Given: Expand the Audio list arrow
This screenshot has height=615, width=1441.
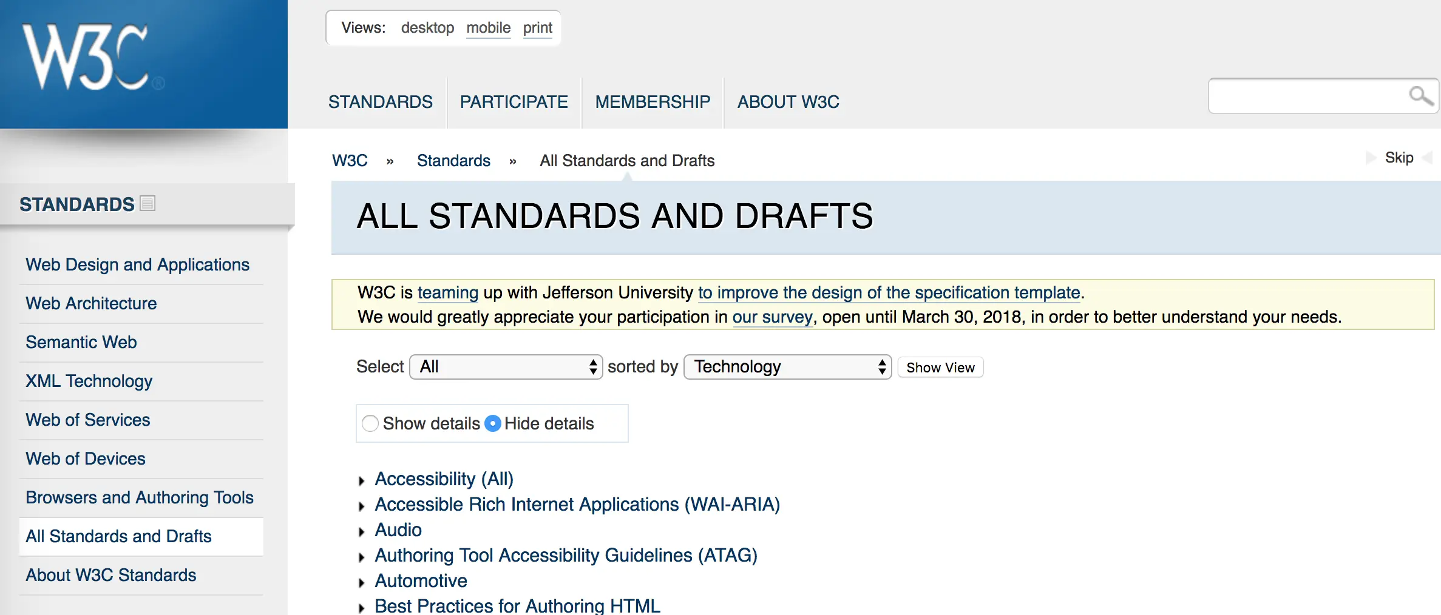Looking at the screenshot, I should point(362,532).
